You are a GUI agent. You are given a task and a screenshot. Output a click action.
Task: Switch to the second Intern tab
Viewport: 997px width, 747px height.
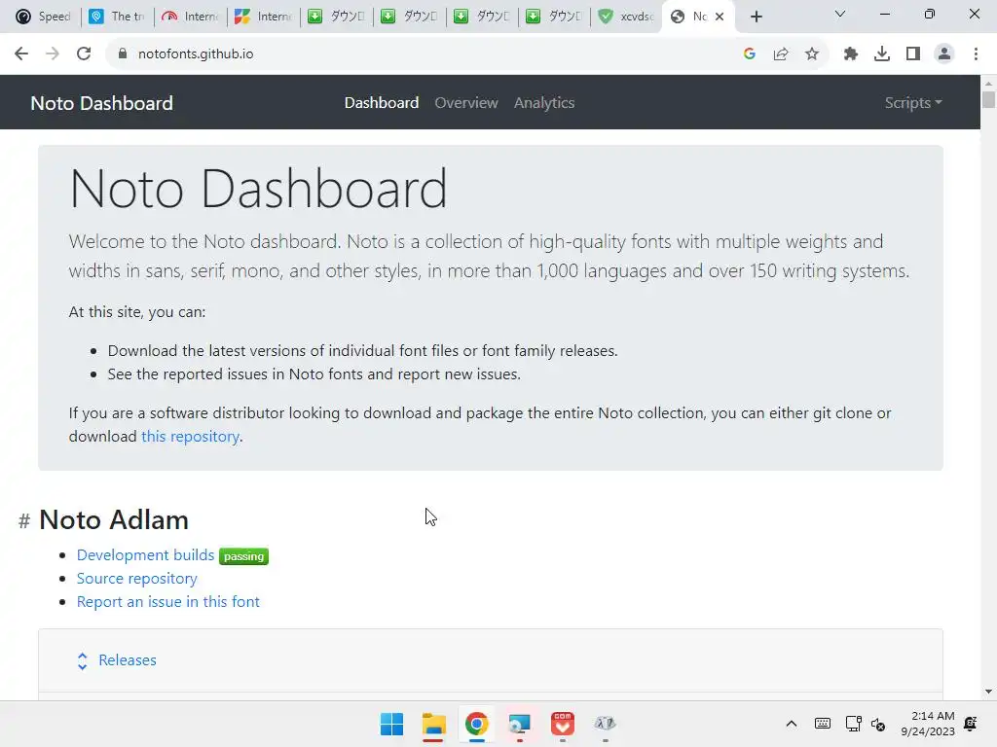pyautogui.click(x=263, y=17)
